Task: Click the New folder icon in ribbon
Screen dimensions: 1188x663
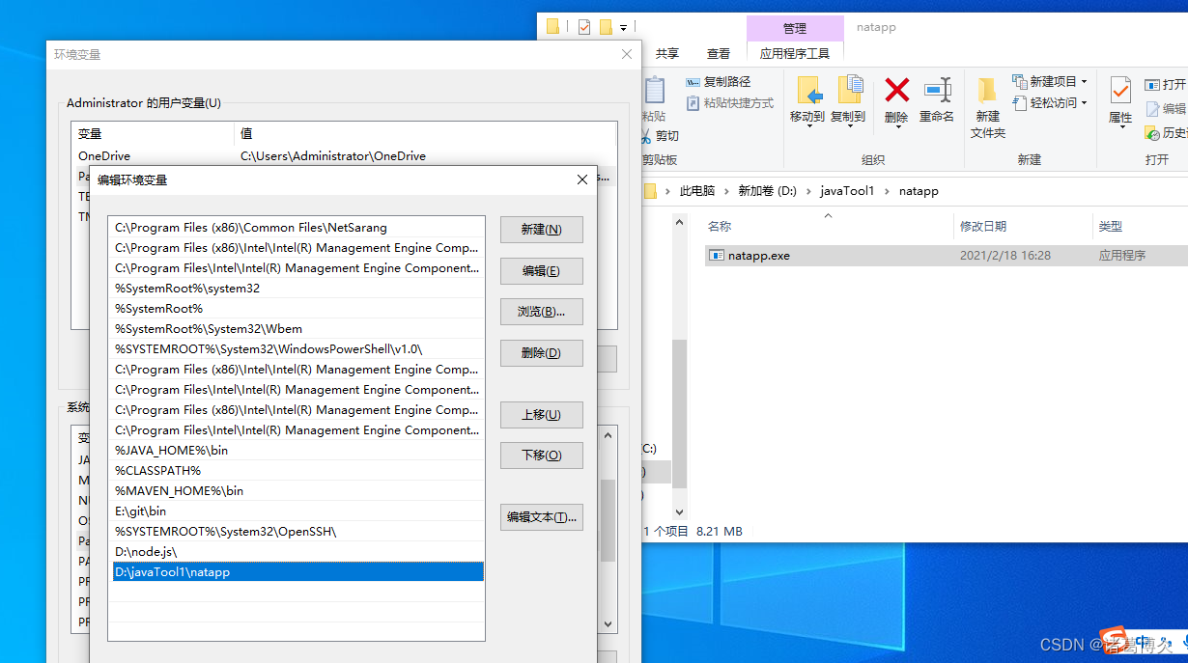Action: click(987, 91)
